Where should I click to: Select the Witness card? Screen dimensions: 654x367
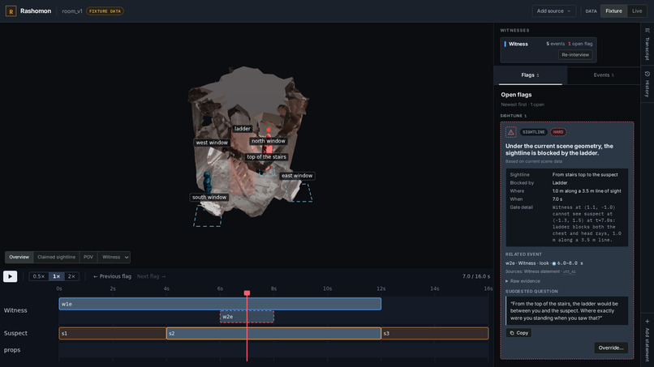pos(549,50)
